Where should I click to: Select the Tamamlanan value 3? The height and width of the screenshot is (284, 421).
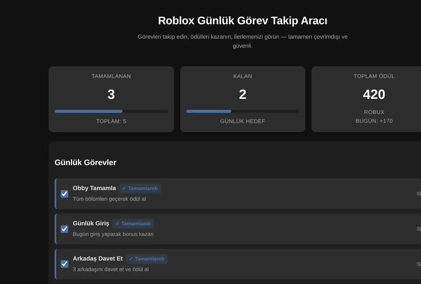111,95
